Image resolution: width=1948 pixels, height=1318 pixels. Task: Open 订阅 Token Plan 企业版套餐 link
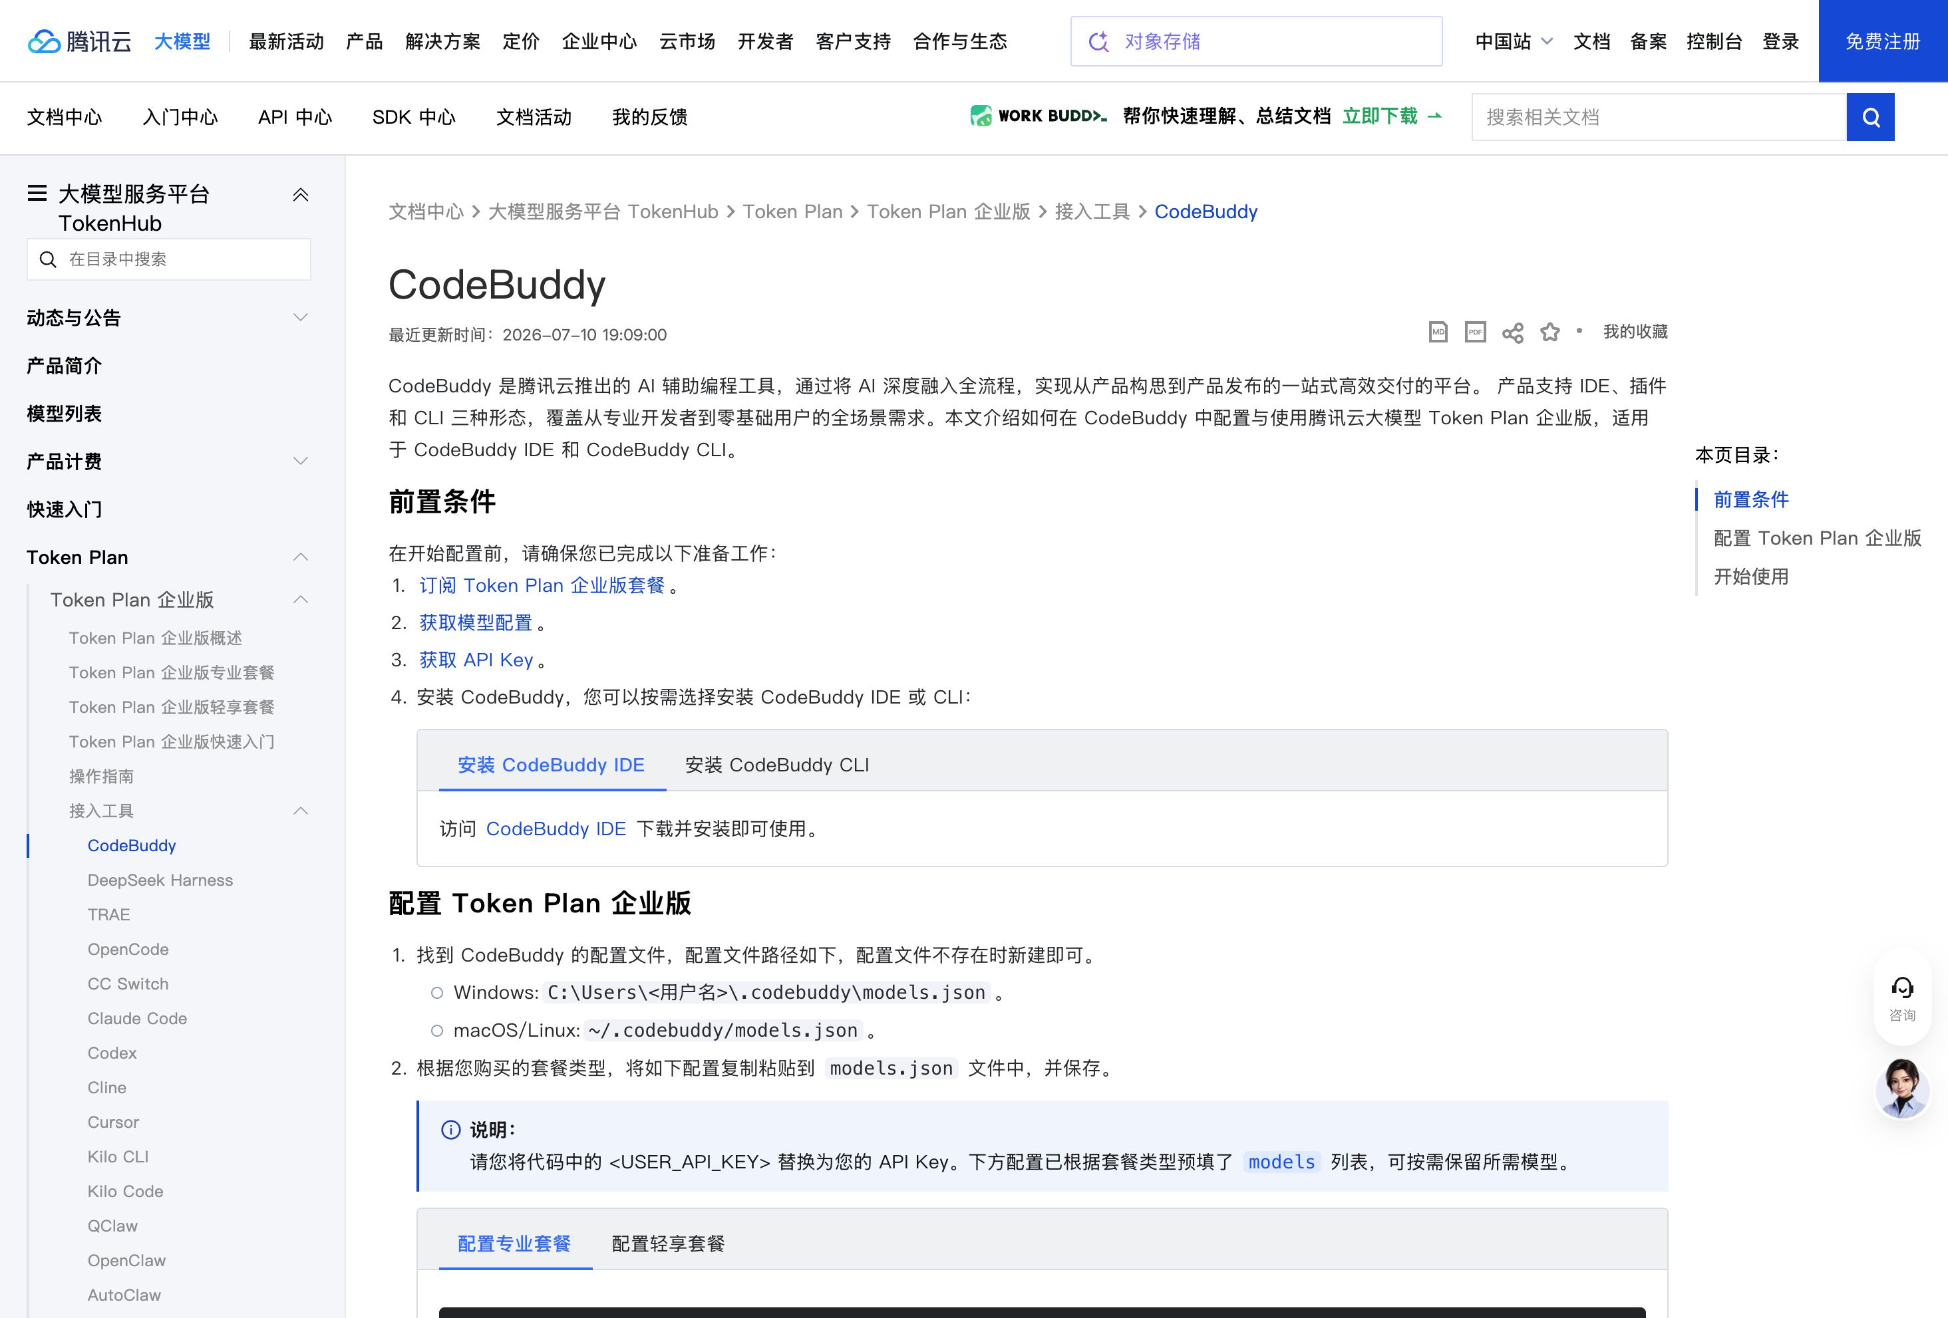coord(542,586)
